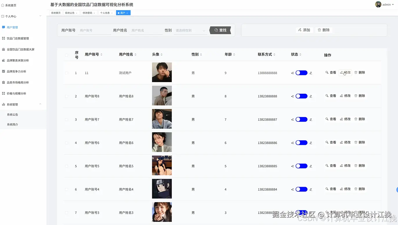Viewport: 398px width, 225px height.
Task: Sort by the 用户账号 column arrows
Action: click(101, 55)
